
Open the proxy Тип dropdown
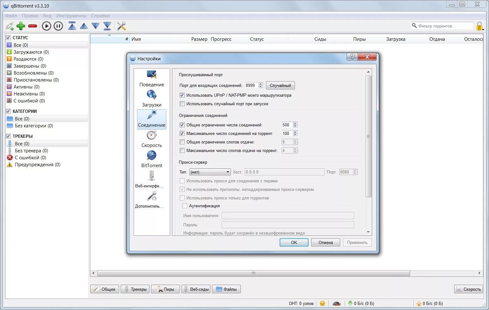coord(210,172)
